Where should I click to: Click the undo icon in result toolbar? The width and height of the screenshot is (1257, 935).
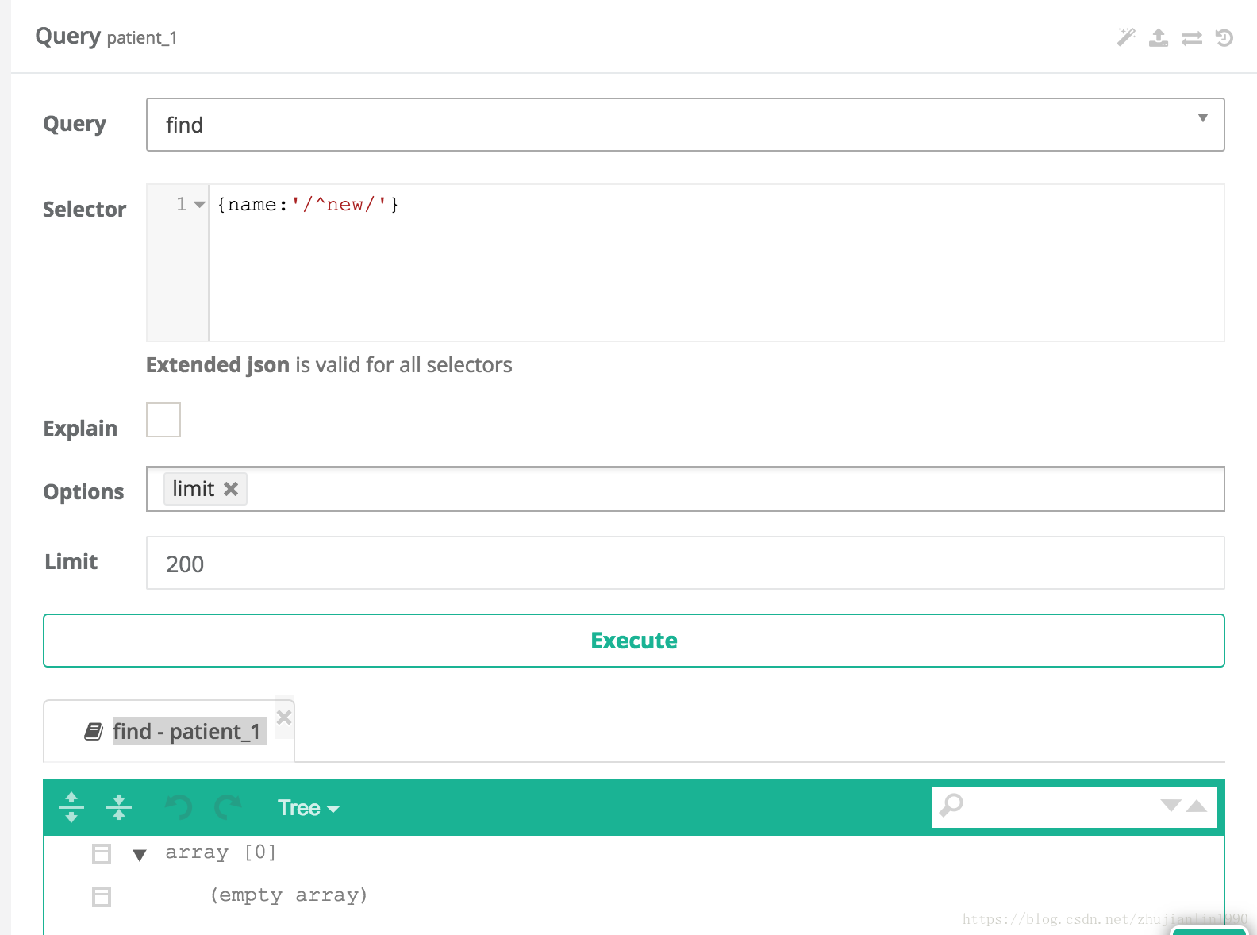pyautogui.click(x=179, y=807)
